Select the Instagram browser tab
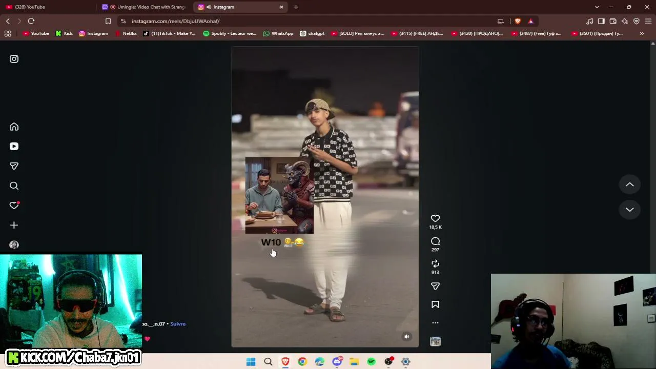The width and height of the screenshot is (656, 369). pyautogui.click(x=241, y=7)
